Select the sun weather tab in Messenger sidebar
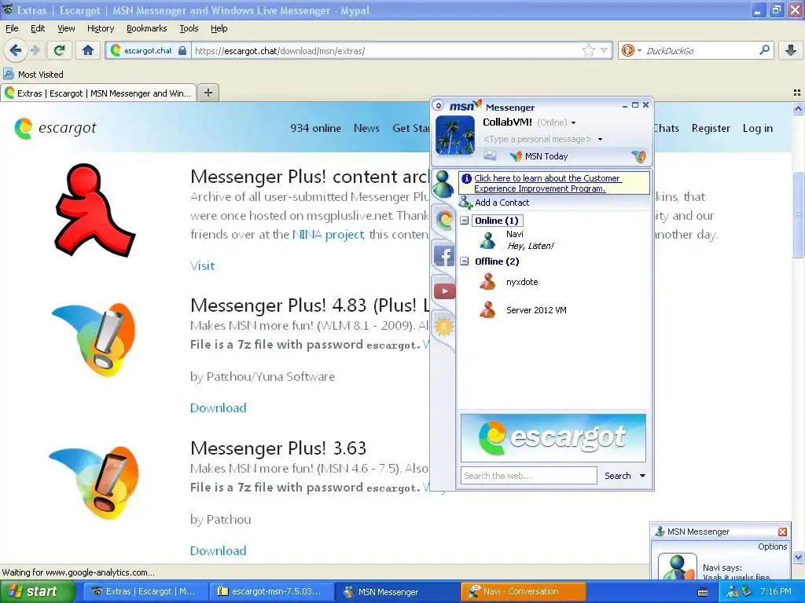 pos(445,326)
